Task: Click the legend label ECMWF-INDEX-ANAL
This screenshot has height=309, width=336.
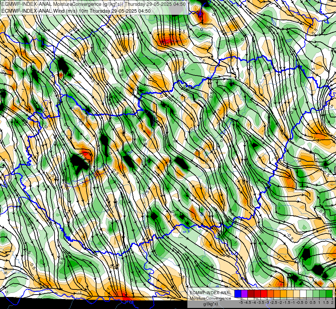Action: click(x=211, y=293)
